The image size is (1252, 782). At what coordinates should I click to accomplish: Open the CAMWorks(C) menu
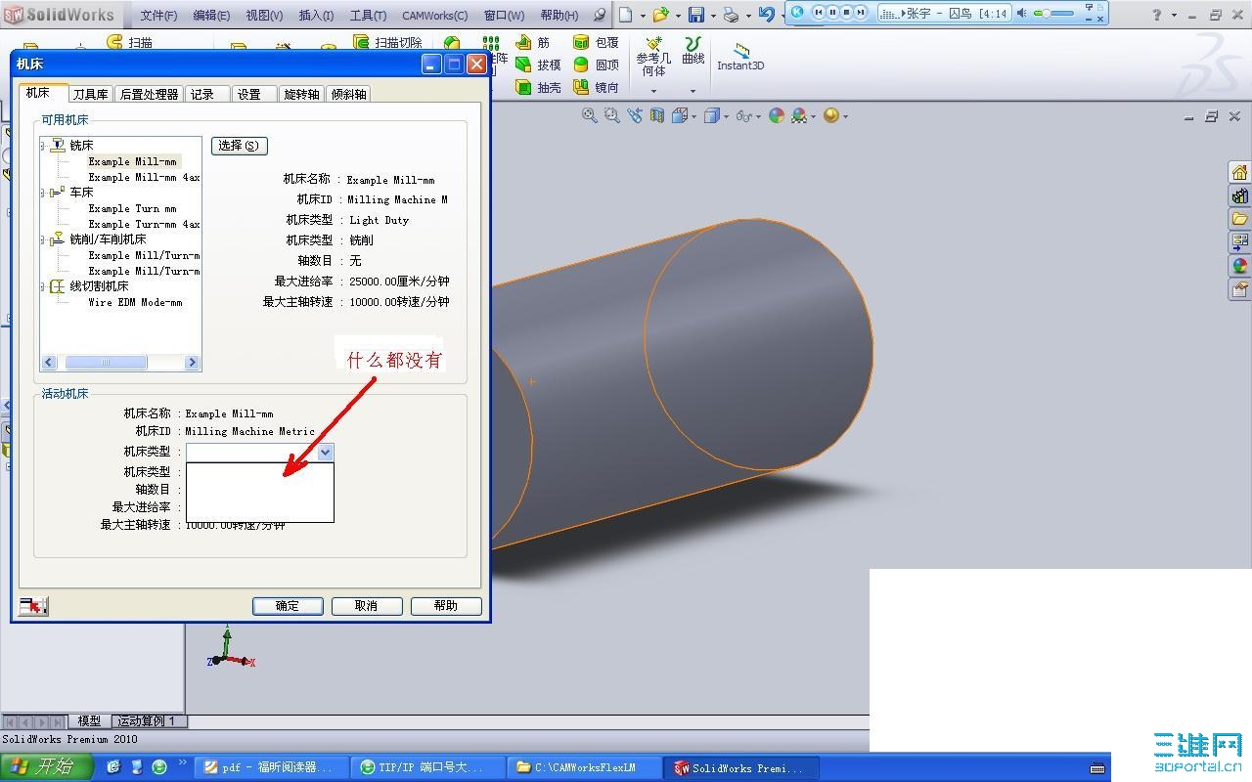click(434, 15)
